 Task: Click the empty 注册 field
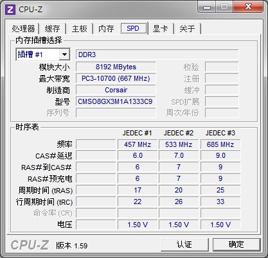click(222, 78)
